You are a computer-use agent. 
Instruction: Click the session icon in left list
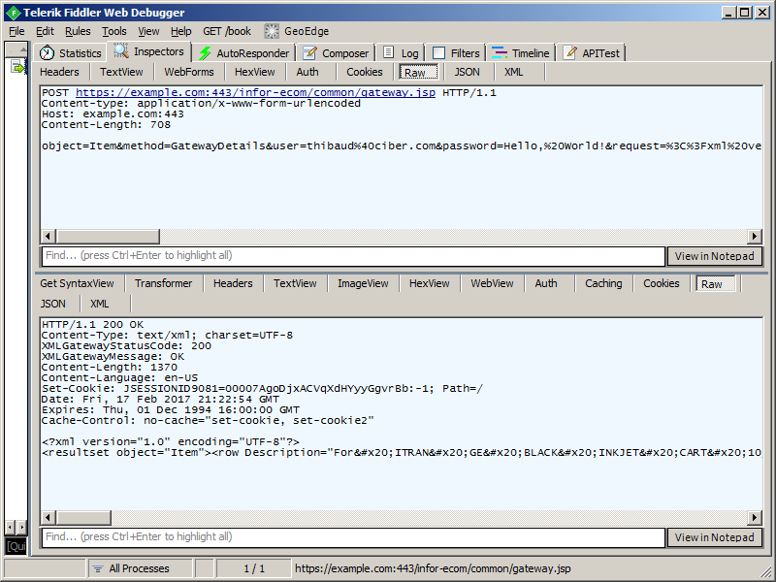16,67
